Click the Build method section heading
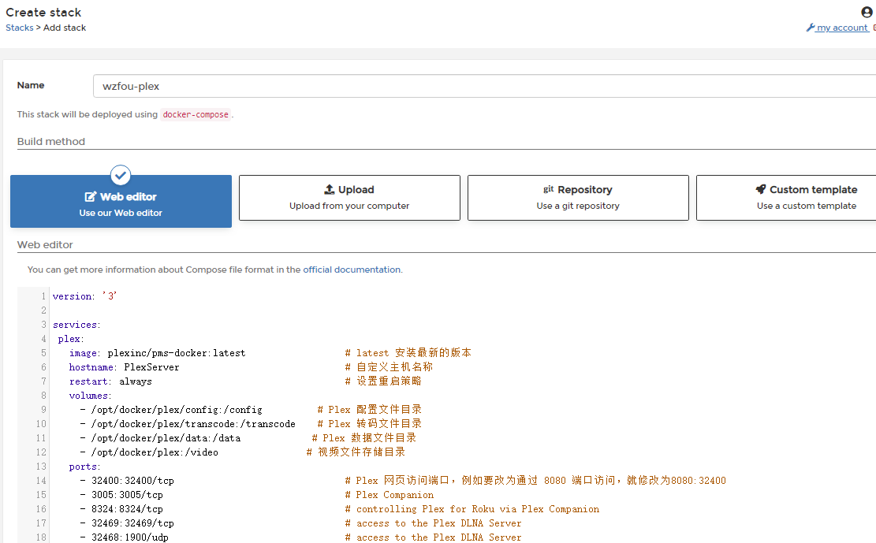Viewport: 876px width, 543px height. pyautogui.click(x=50, y=141)
